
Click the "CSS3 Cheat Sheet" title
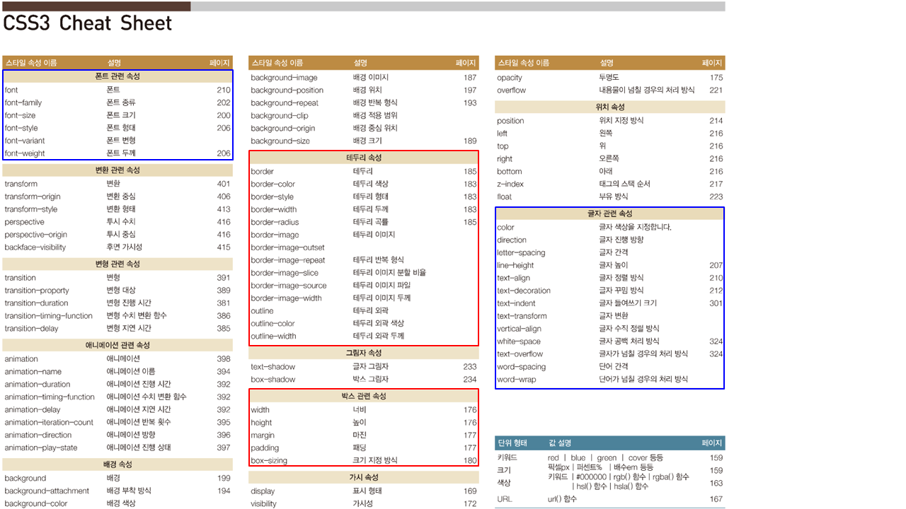[x=88, y=23]
